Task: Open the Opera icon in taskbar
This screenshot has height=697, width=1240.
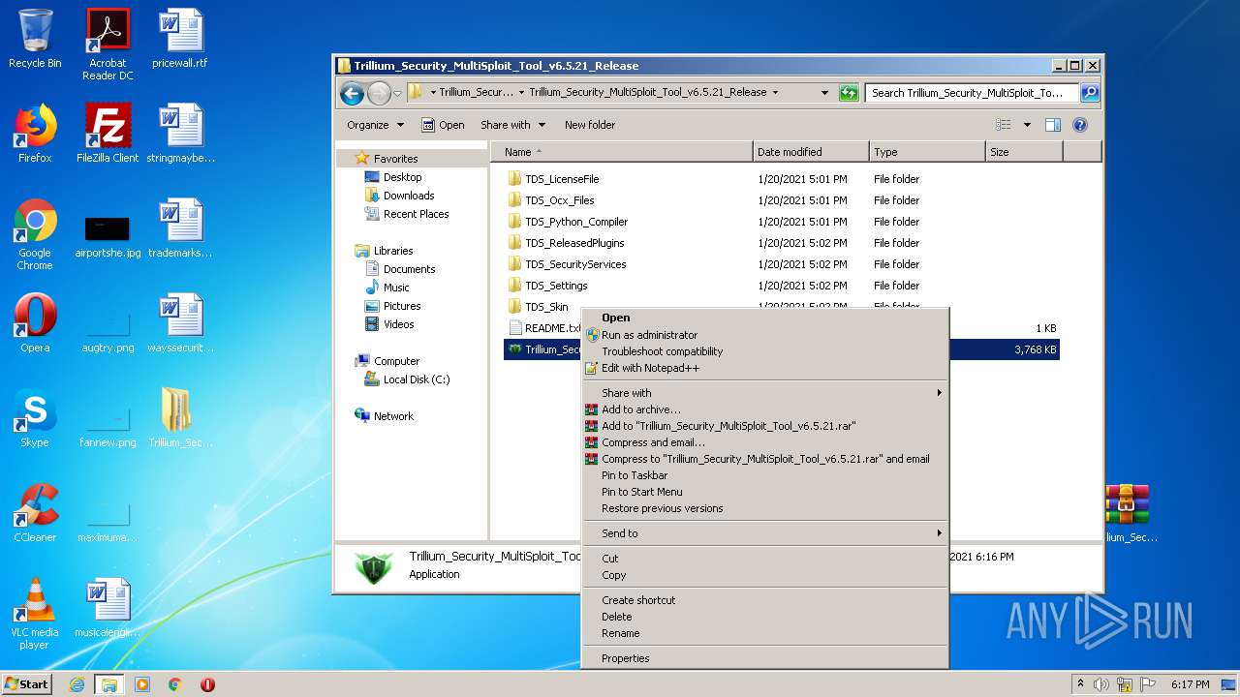Action: tap(207, 684)
